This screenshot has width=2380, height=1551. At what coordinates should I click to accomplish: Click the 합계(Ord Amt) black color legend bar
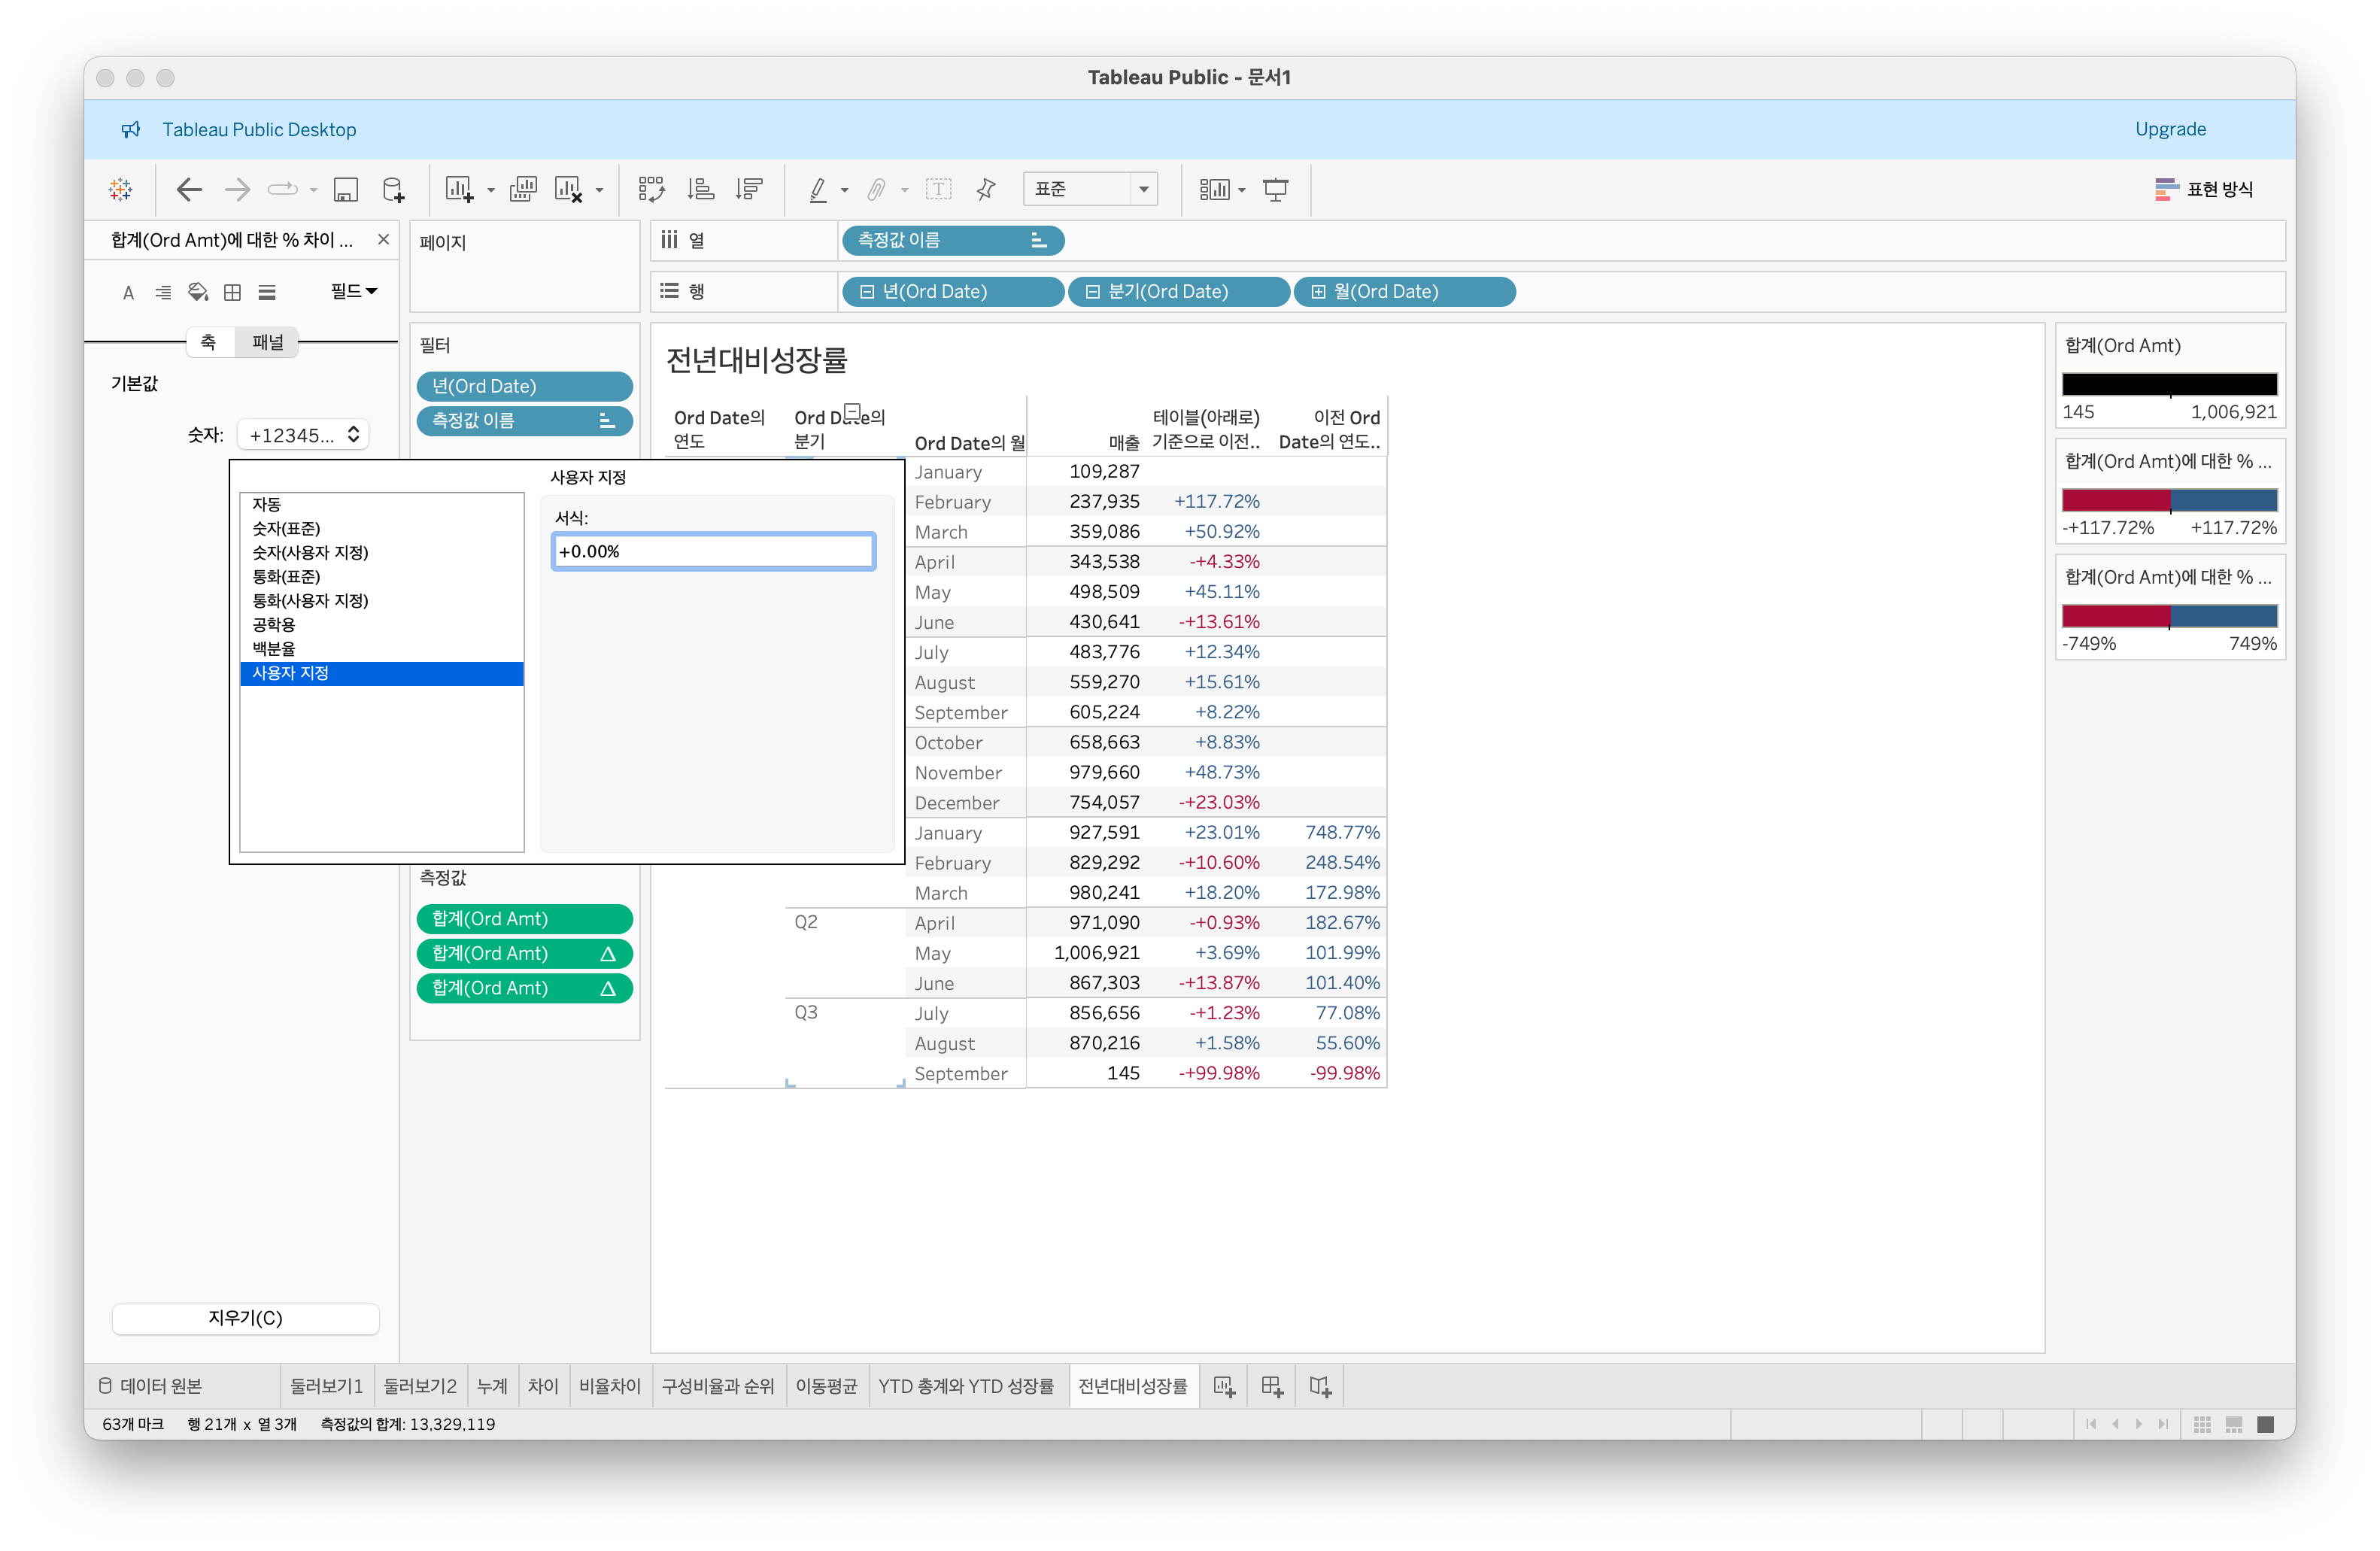(2169, 384)
